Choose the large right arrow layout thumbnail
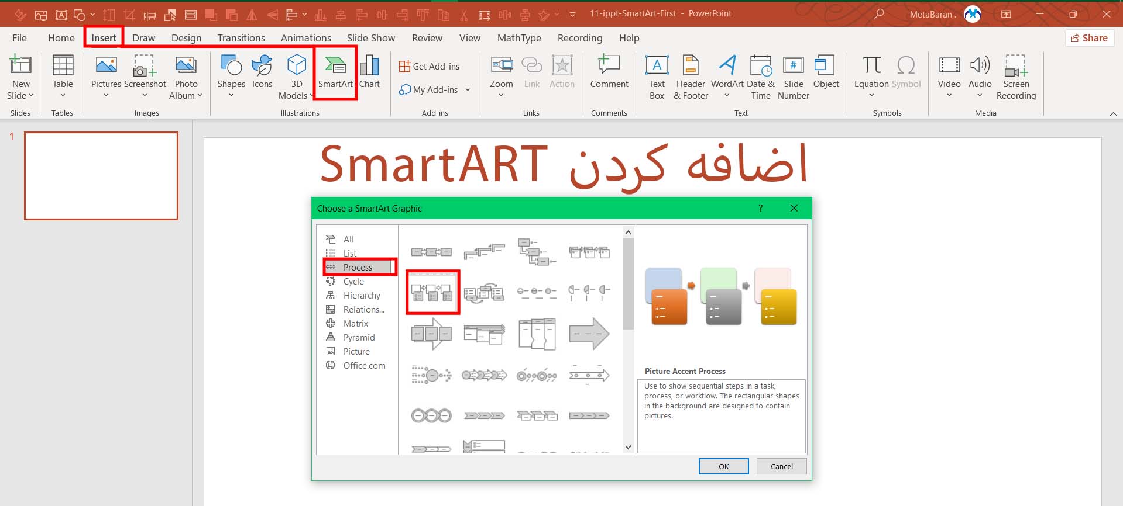Image resolution: width=1123 pixels, height=506 pixels. pyautogui.click(x=589, y=334)
